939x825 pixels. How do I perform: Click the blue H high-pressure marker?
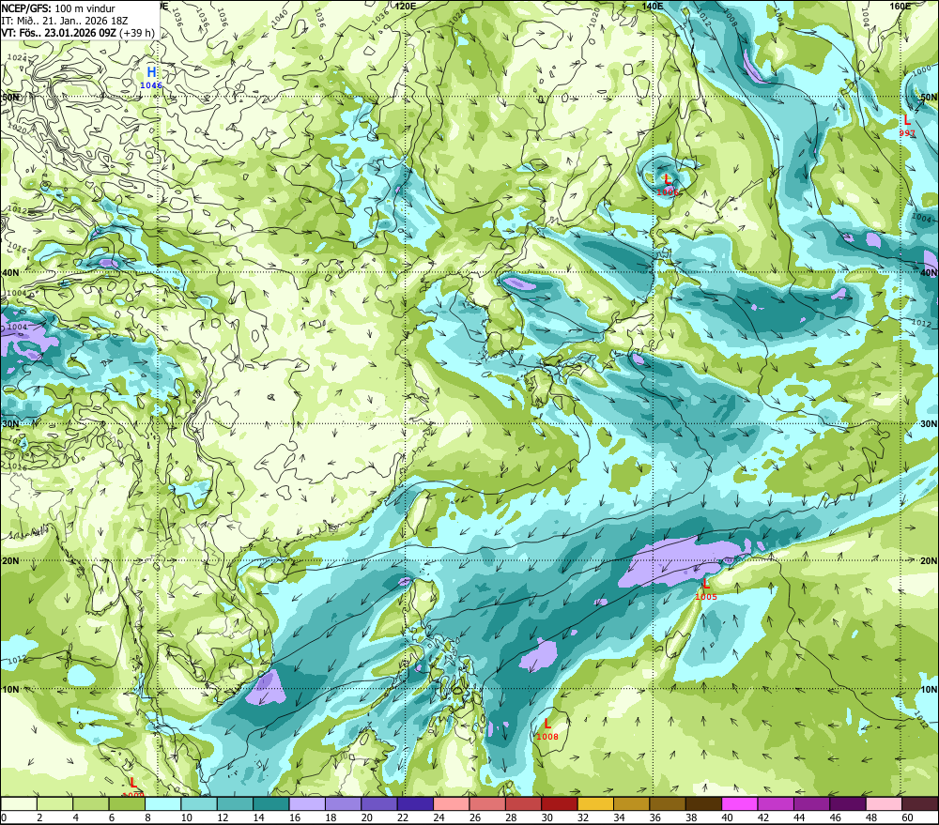151,72
